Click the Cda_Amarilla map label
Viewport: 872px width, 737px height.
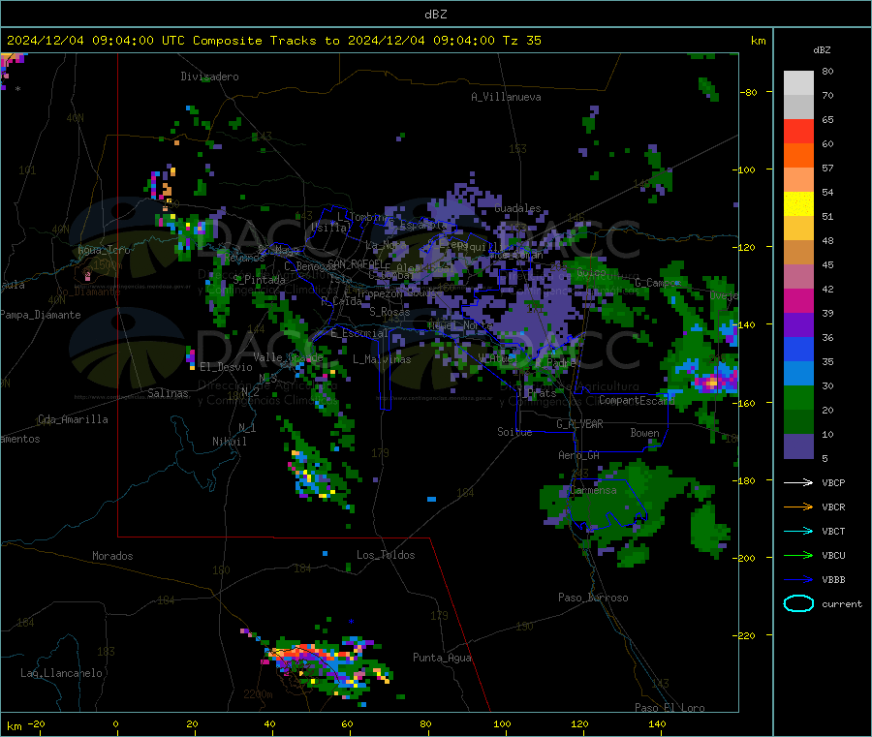pyautogui.click(x=73, y=419)
